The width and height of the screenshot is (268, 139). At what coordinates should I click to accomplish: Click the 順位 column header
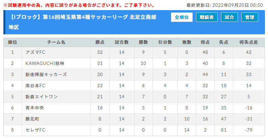click(x=13, y=42)
